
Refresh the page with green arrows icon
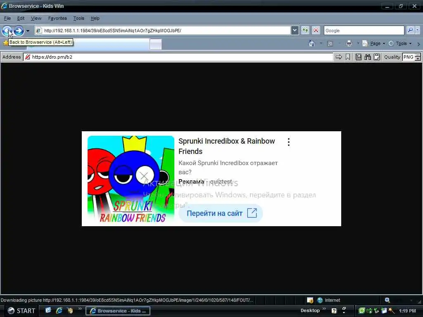point(305,31)
